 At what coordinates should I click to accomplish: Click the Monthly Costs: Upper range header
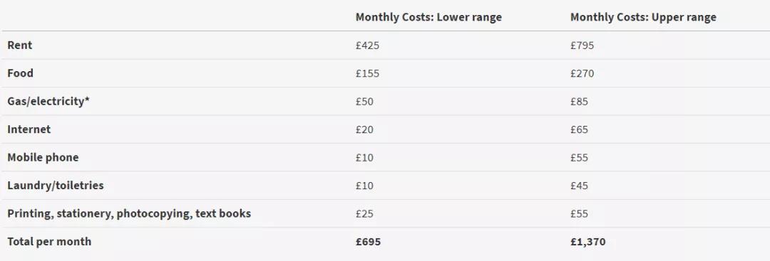[x=643, y=17]
